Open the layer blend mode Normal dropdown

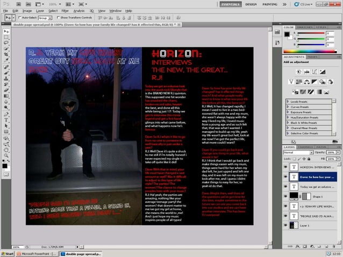[x=298, y=152]
